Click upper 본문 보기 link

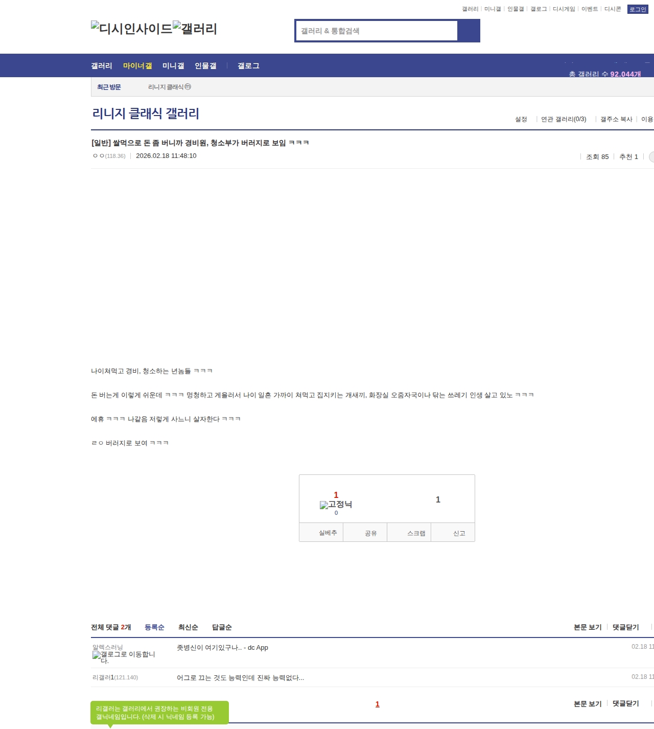pos(588,627)
